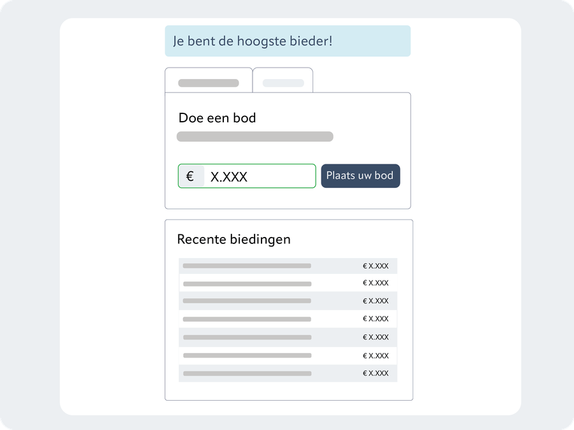This screenshot has width=574, height=430.
Task: Switch to the second inactive tab
Action: [x=283, y=83]
